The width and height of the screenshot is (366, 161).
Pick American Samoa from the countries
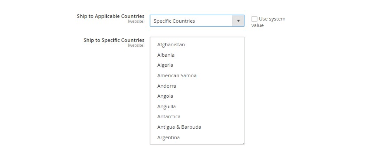(177, 75)
